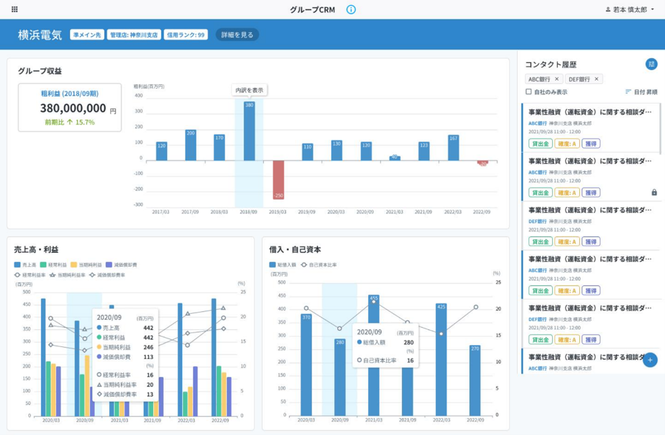Expand the 若本 慎太郎 user dropdown
665x435 pixels.
click(630, 9)
